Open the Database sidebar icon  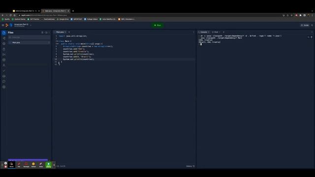pyautogui.click(x=4, y=60)
